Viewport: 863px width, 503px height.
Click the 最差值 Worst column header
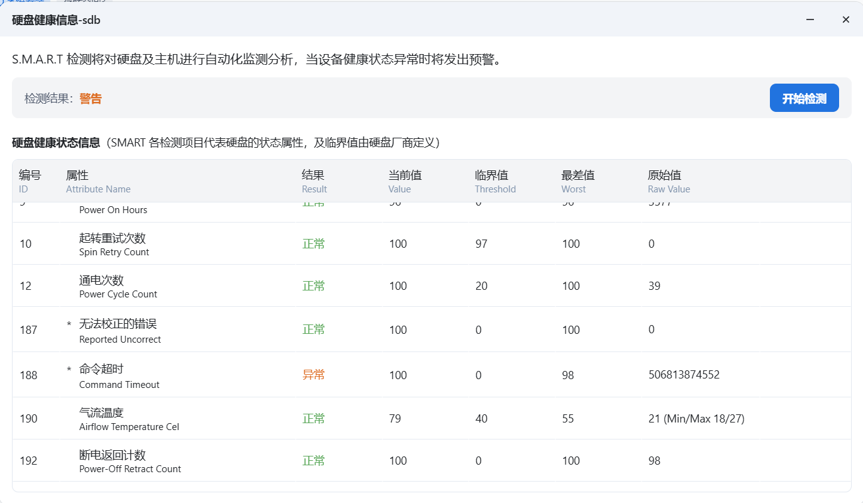tap(578, 181)
